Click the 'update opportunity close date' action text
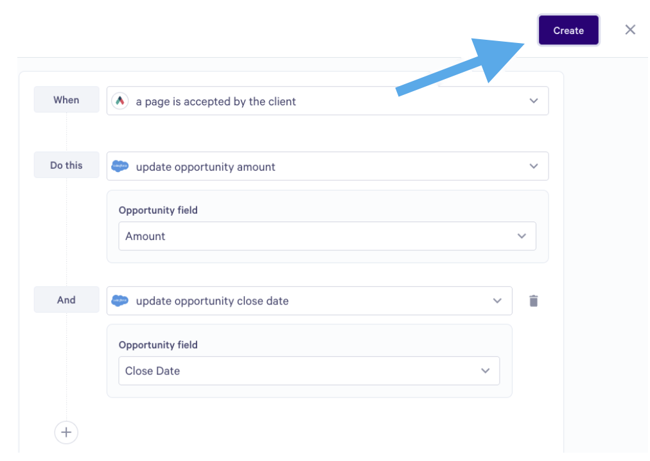The height and width of the screenshot is (461, 650). pyautogui.click(x=212, y=301)
